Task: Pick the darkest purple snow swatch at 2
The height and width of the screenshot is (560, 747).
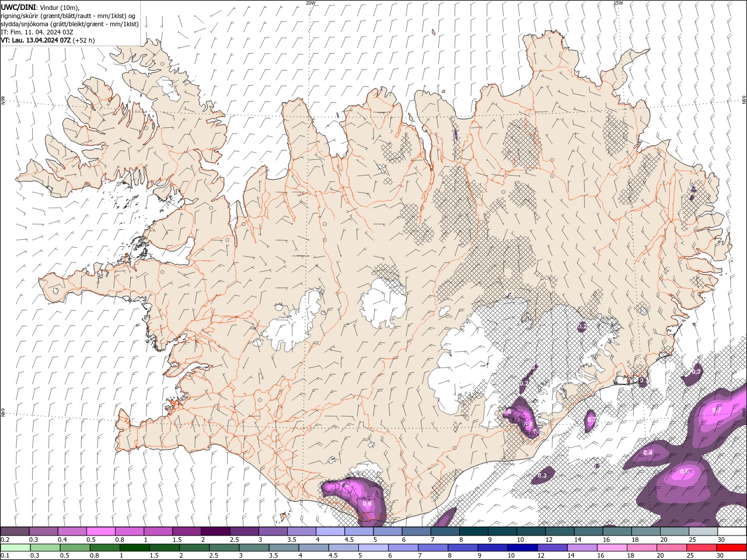Action: 215,531
